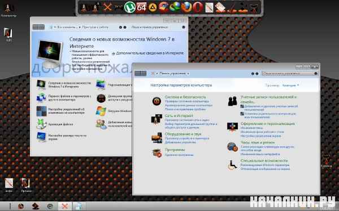Click the Система и безопасность shield icon

pos(157,101)
